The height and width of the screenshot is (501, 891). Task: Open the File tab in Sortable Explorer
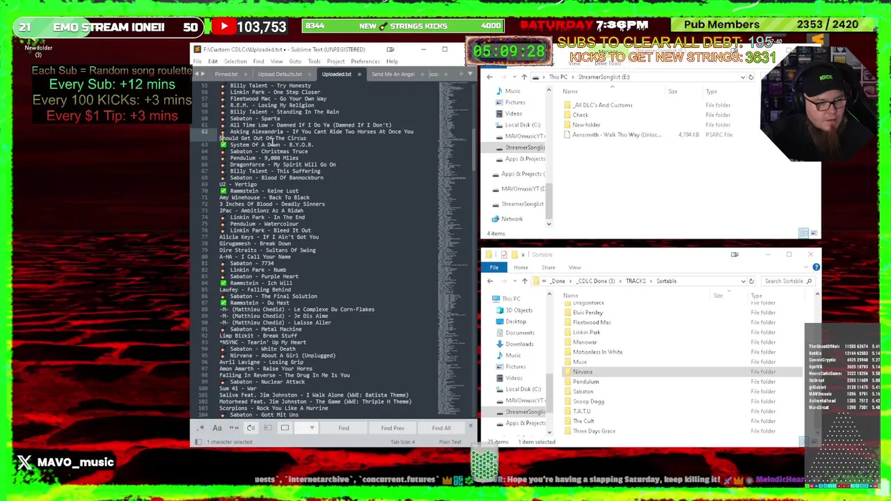point(494,267)
